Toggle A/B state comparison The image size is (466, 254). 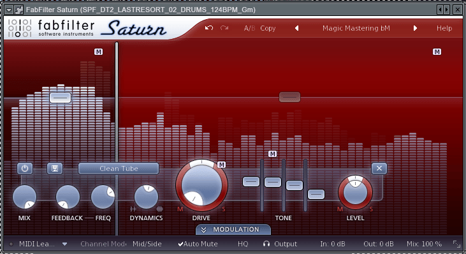point(249,28)
